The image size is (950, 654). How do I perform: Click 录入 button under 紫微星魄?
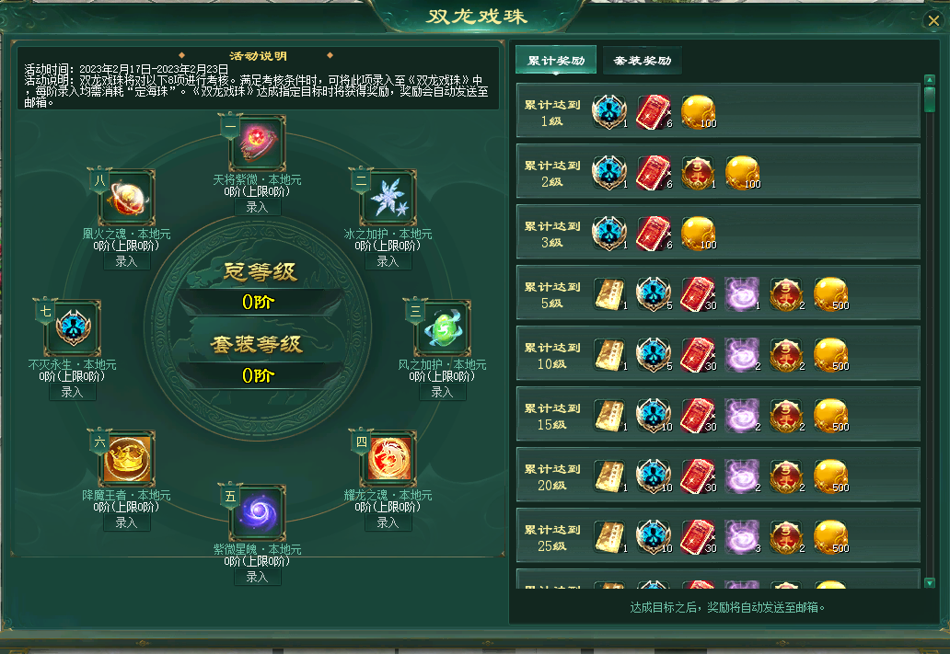click(x=258, y=577)
